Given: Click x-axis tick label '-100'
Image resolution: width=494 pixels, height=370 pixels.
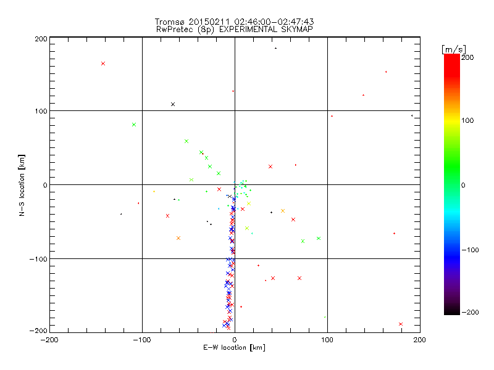Looking at the screenshot, I should (142, 340).
